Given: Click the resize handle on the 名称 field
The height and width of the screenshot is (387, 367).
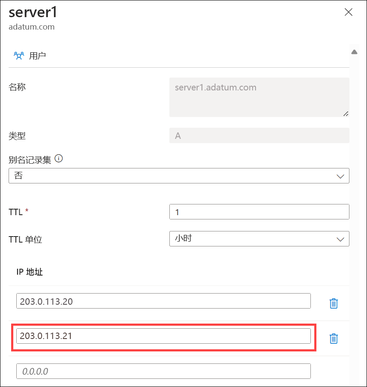Looking at the screenshot, I should coord(346,114).
